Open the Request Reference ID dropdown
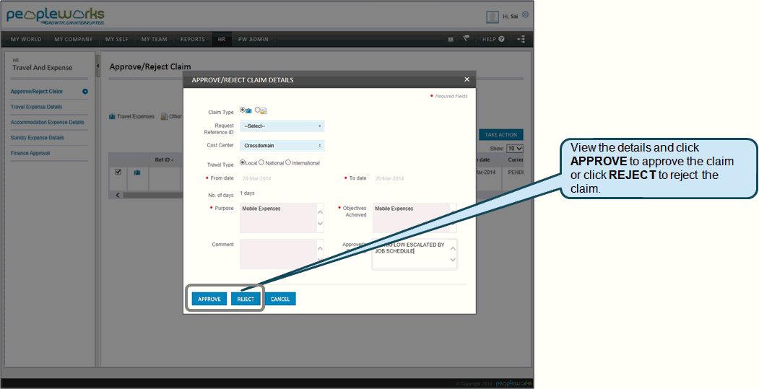This screenshot has width=759, height=389. pyautogui.click(x=282, y=126)
